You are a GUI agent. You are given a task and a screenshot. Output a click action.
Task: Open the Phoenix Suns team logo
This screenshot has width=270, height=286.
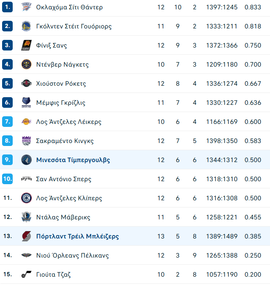(x=26, y=45)
